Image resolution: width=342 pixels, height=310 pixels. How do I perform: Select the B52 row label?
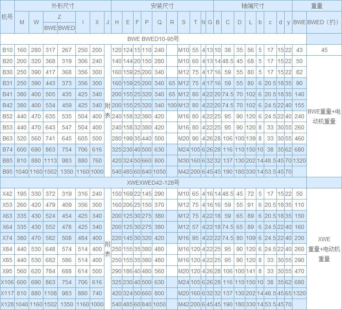[7, 116]
